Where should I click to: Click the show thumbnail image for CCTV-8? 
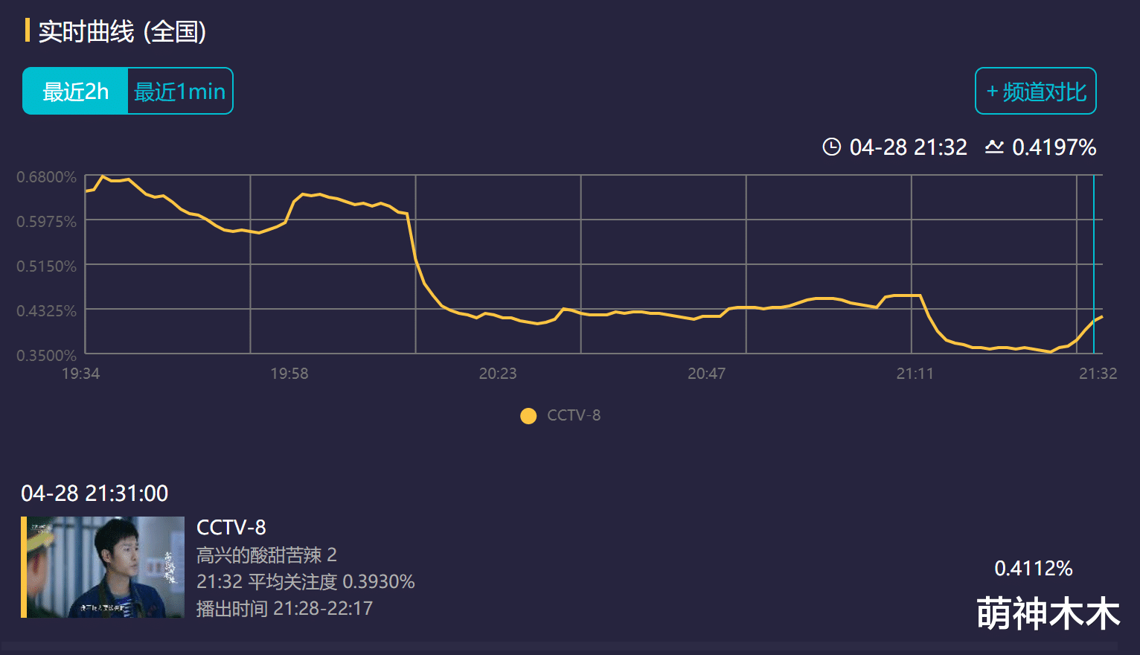click(104, 567)
